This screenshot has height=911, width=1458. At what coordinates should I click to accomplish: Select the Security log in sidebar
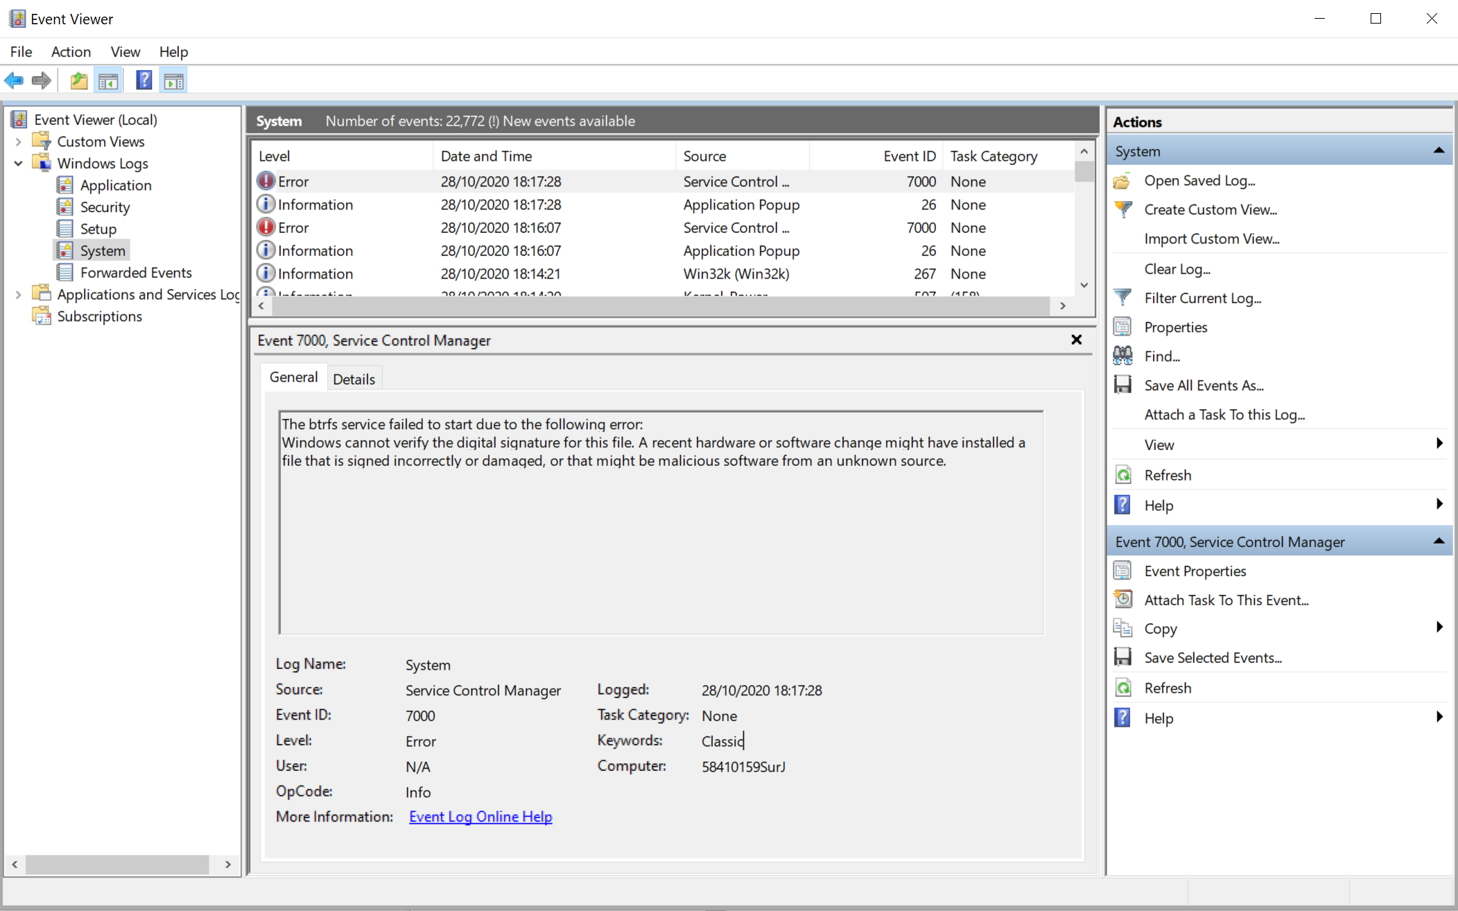(x=105, y=207)
